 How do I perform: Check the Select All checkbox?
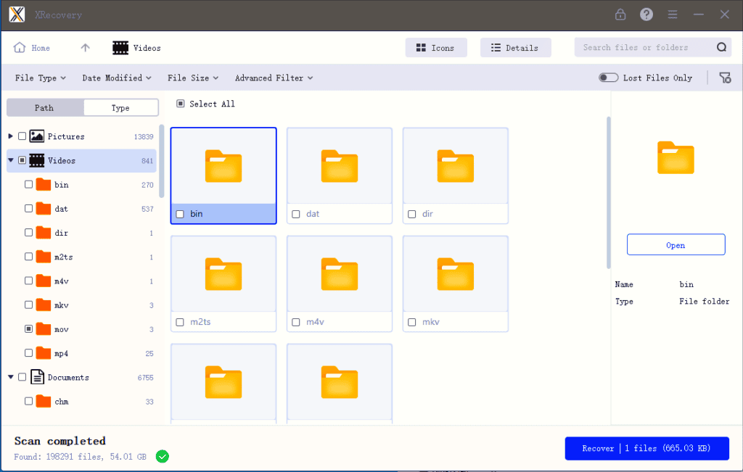(181, 104)
